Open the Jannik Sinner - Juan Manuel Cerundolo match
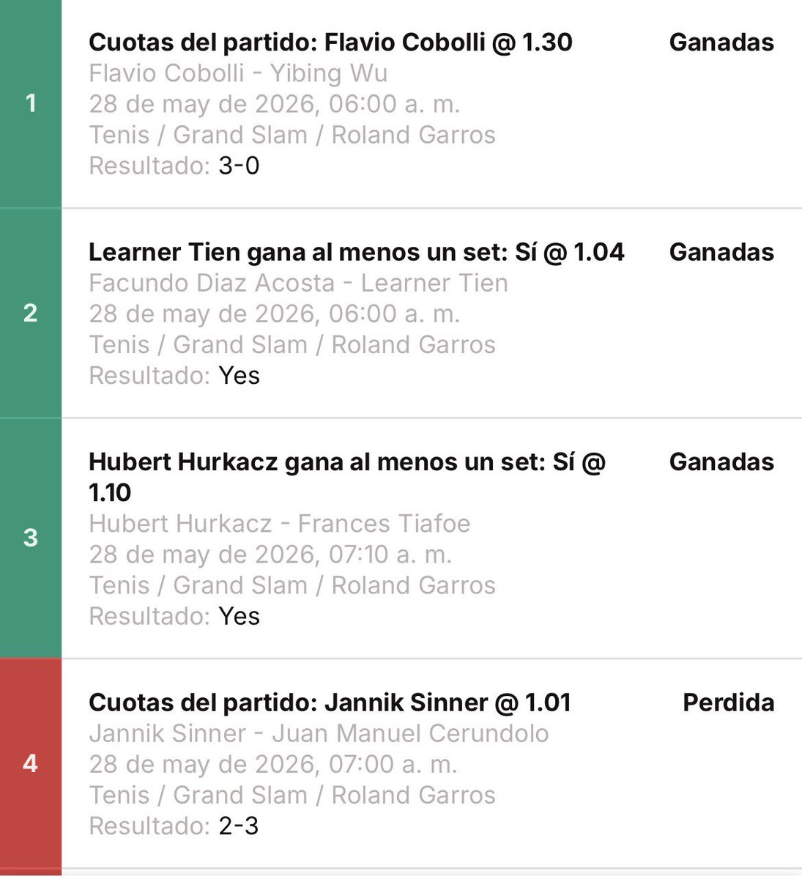Viewport: 802px width, 879px height. 319,733
